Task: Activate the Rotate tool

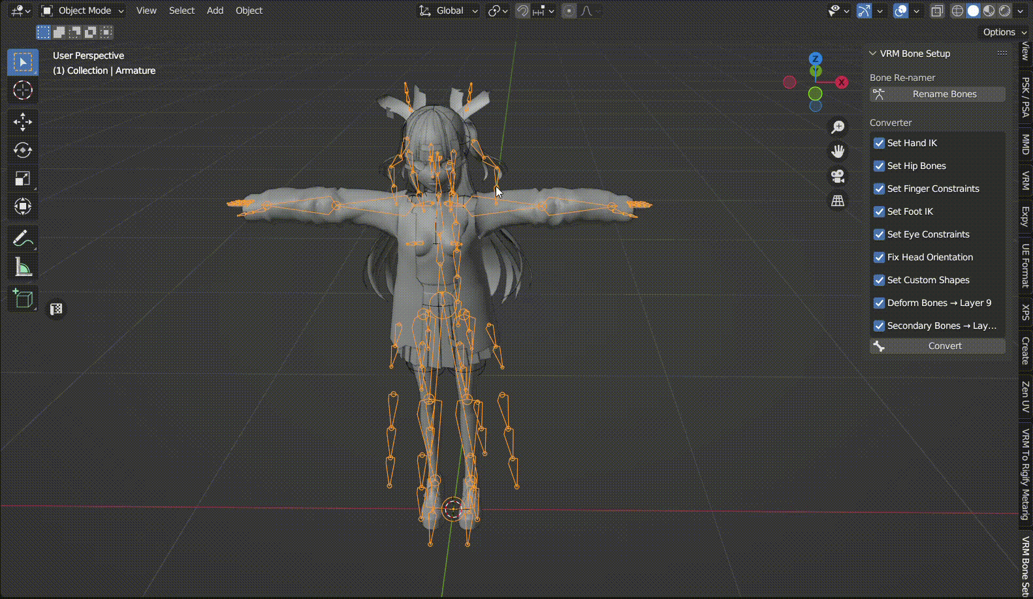Action: [23, 150]
